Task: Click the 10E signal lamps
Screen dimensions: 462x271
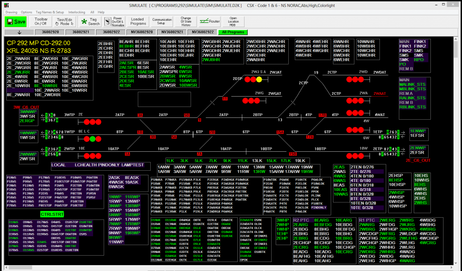Action: click(x=92, y=156)
